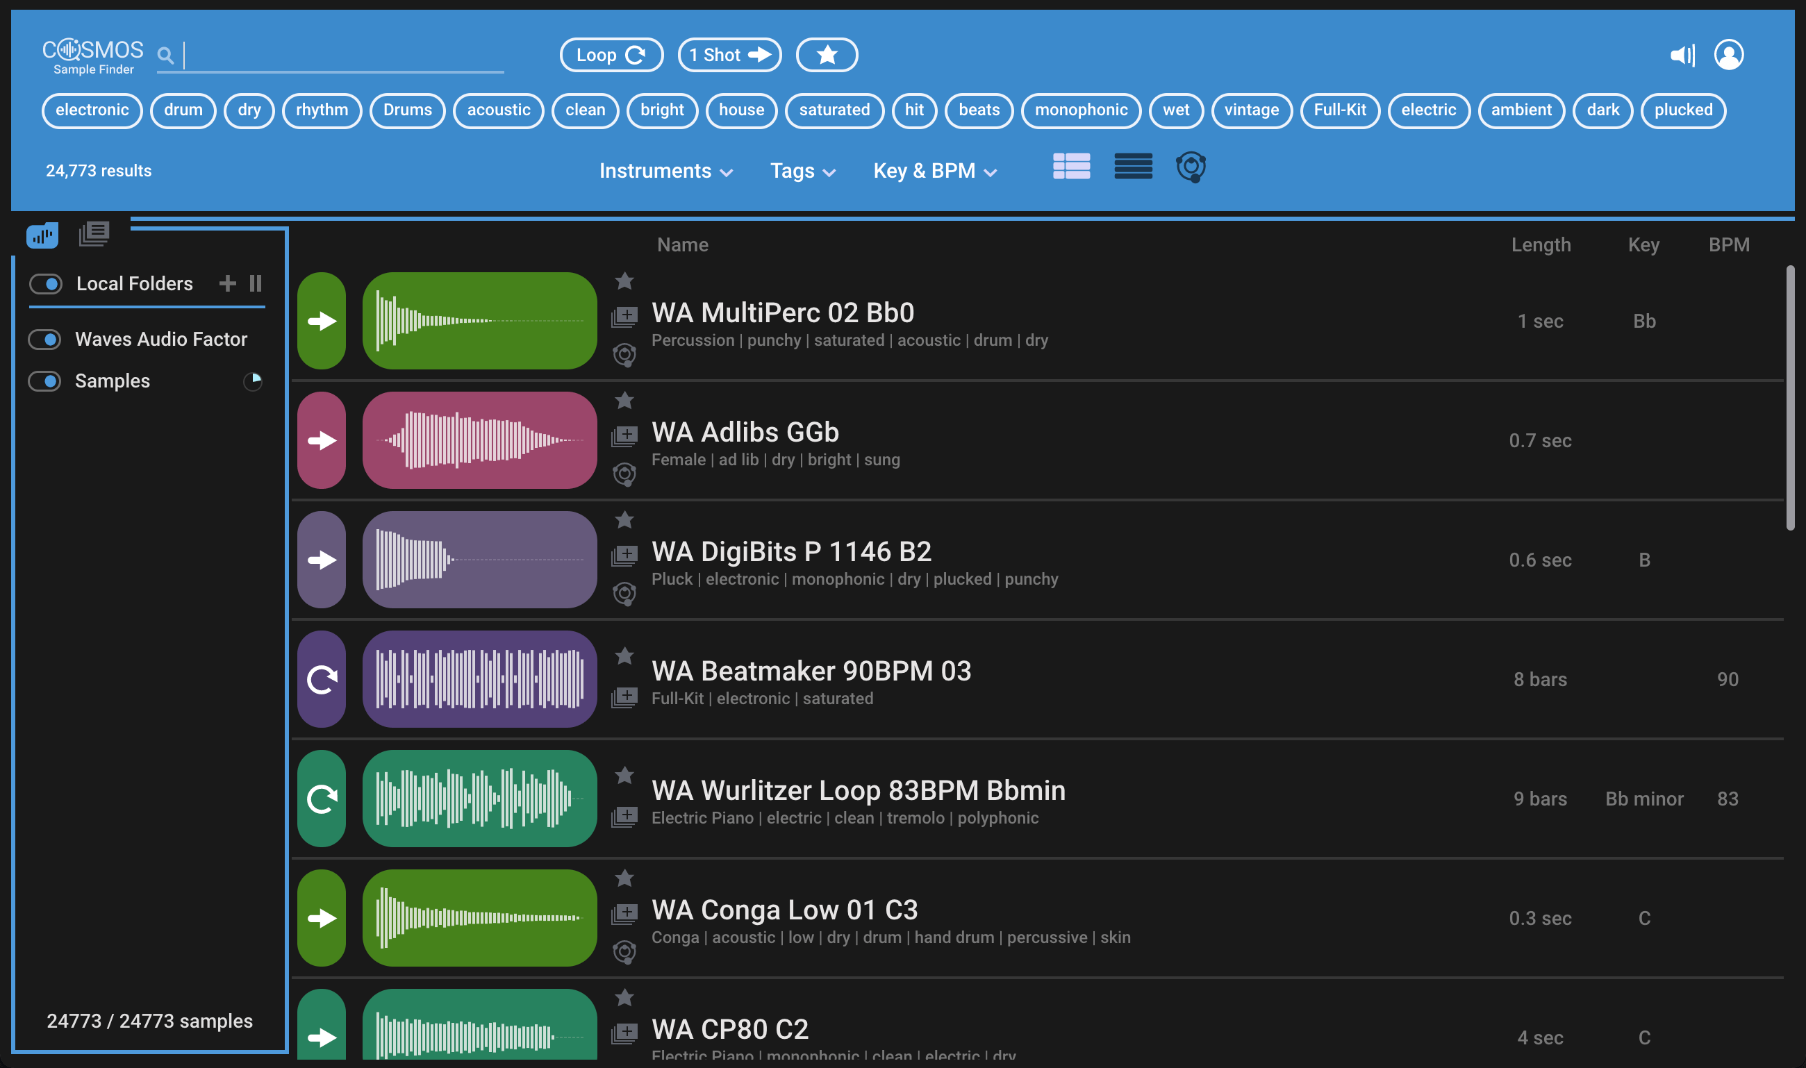This screenshot has width=1806, height=1068.
Task: Click the monophonic tag chip
Action: tap(1080, 110)
